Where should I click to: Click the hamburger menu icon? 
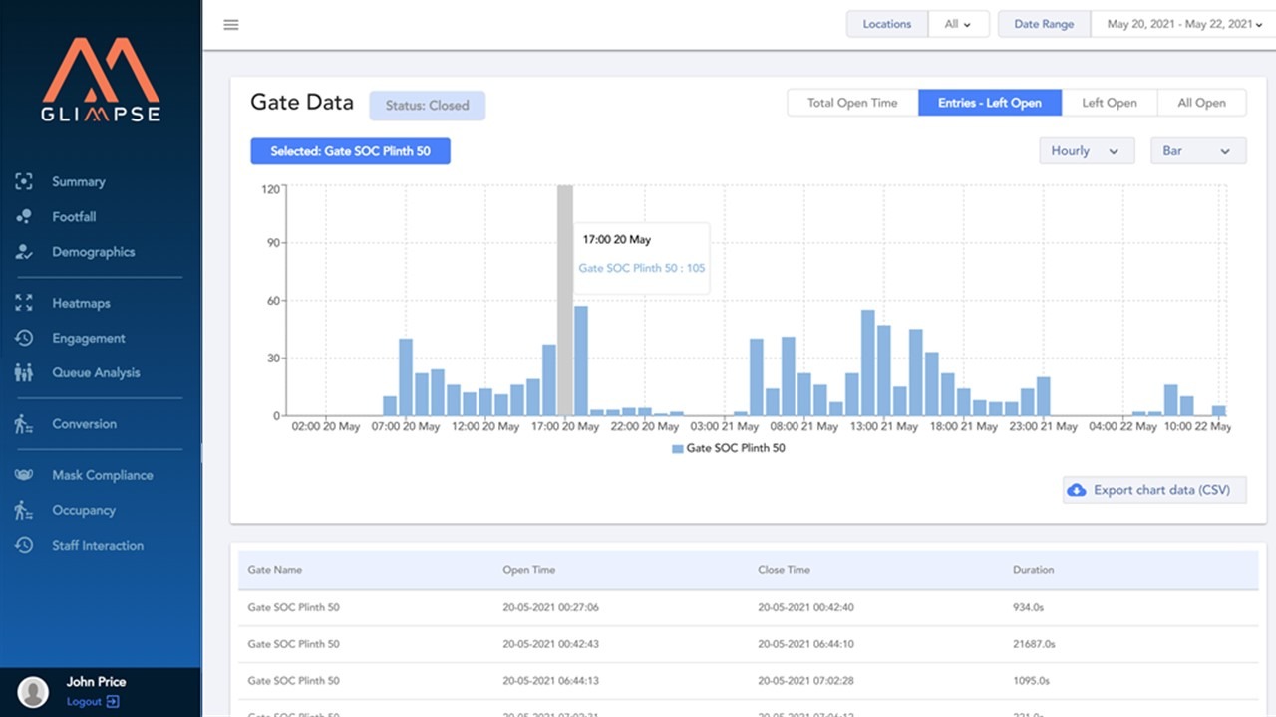coord(231,25)
